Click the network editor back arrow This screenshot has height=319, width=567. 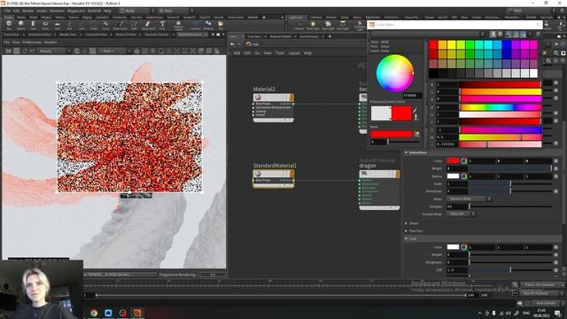point(232,44)
